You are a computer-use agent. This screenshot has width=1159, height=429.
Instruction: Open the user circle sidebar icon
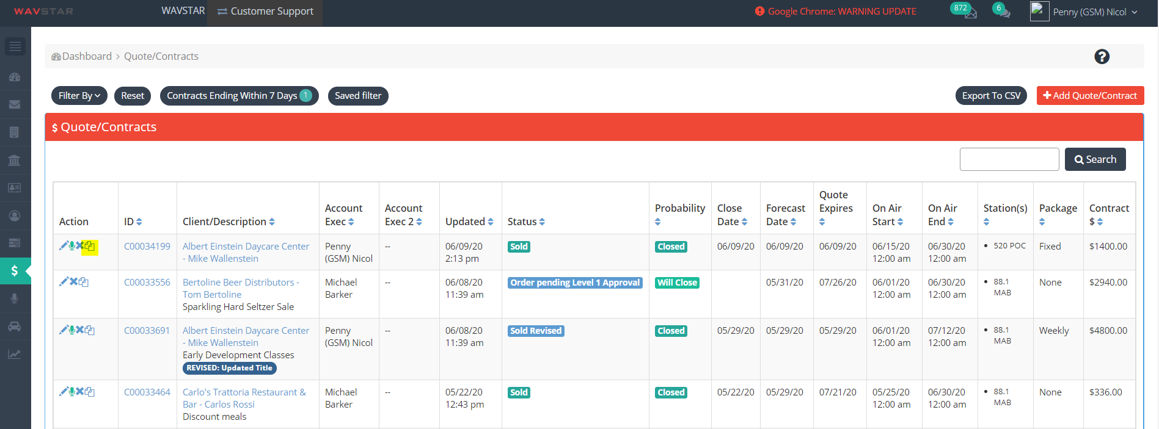pos(15,216)
